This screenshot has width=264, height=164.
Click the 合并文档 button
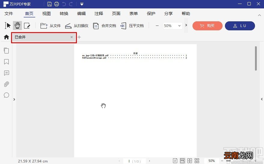pyautogui.click(x=105, y=26)
